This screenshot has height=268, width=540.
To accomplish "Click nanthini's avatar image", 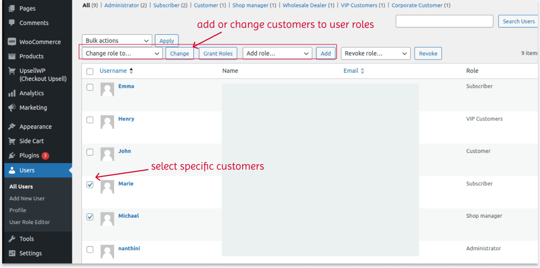I will click(107, 251).
